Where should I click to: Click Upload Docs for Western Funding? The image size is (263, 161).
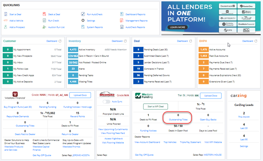pyautogui.click(x=211, y=96)
